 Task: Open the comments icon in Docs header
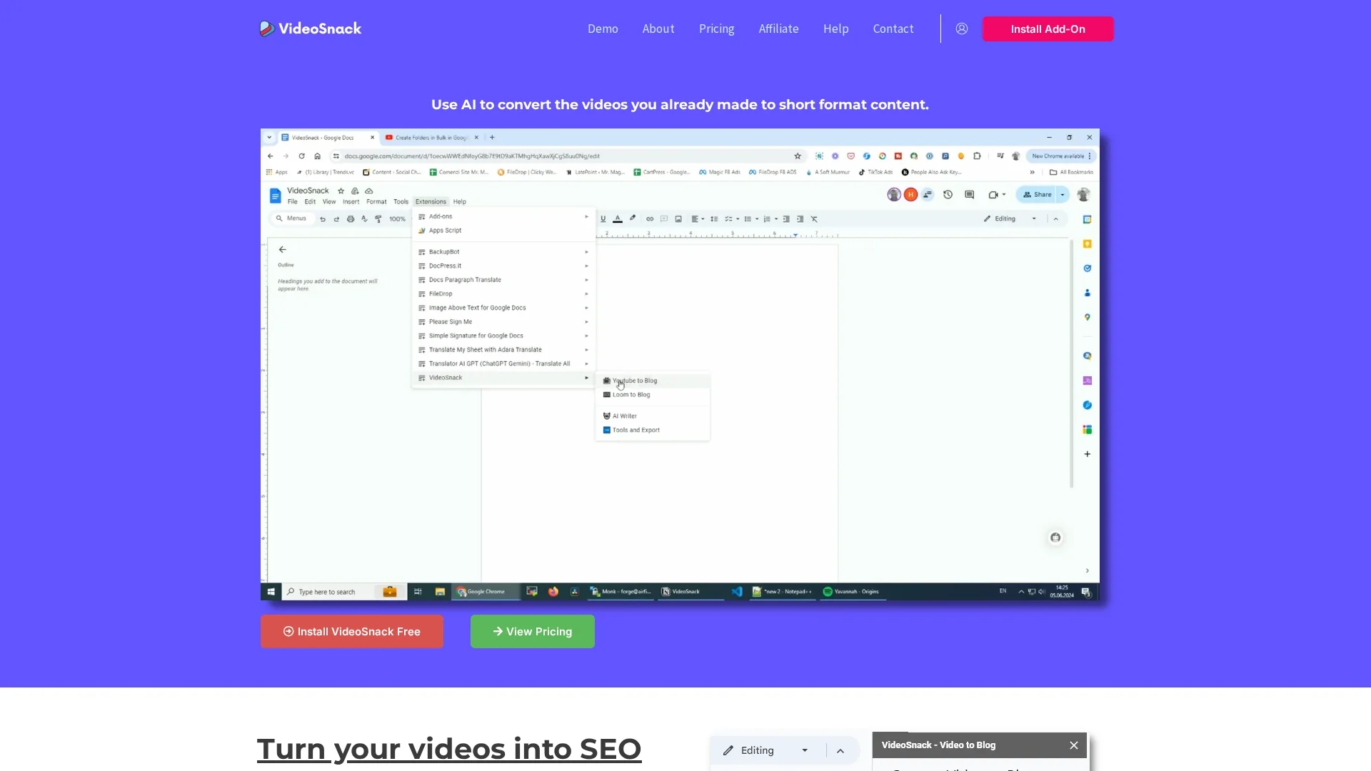pyautogui.click(x=969, y=194)
